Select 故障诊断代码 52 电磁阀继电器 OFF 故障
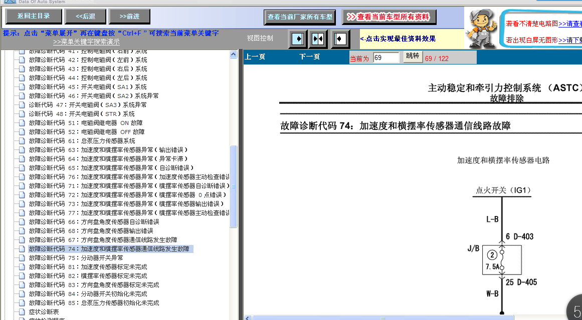The width and height of the screenshot is (582, 320). [87, 132]
